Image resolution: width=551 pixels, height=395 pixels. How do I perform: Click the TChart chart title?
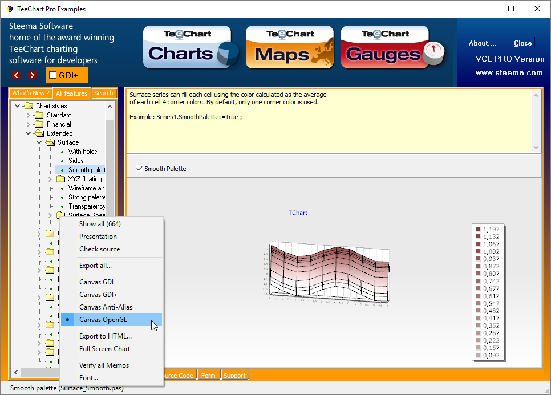click(298, 213)
